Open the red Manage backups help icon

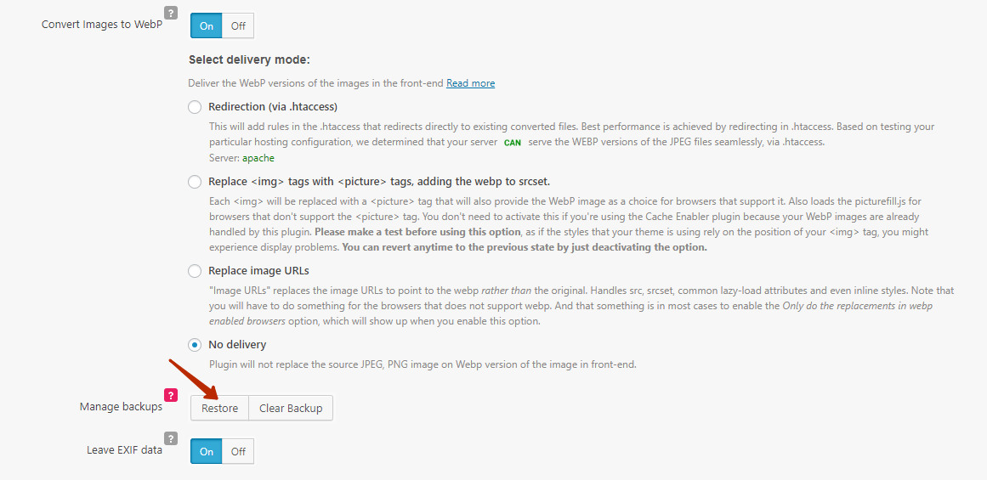171,395
